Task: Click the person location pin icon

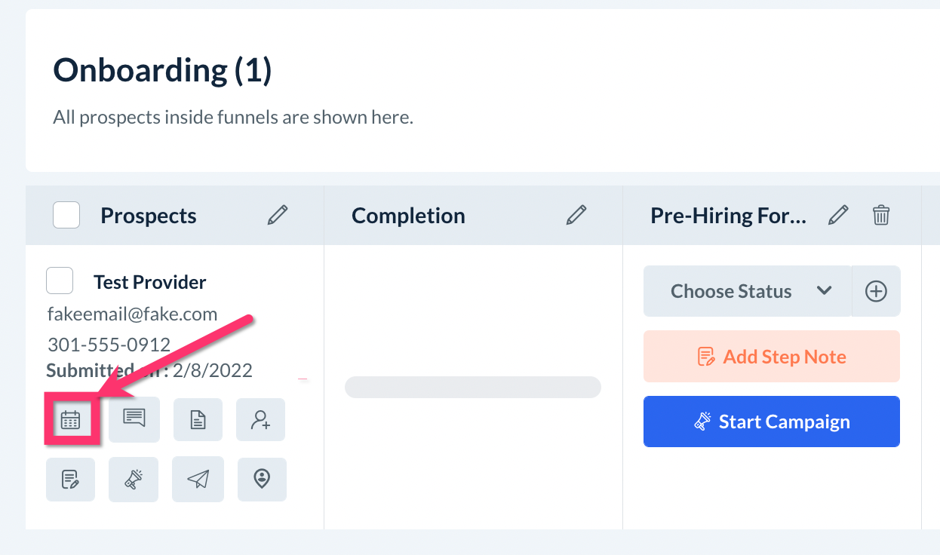Action: [x=262, y=479]
